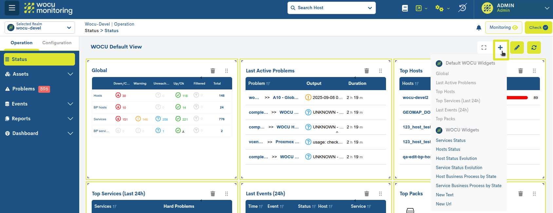553x213 pixels.
Task: Toggle the Check button
Action: pos(538,28)
